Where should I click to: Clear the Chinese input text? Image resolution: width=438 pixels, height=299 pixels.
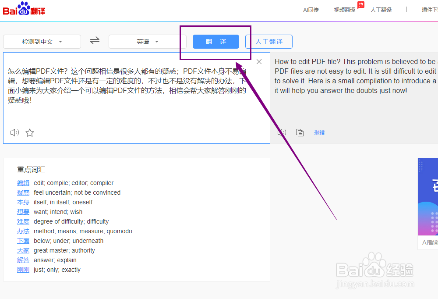259,61
